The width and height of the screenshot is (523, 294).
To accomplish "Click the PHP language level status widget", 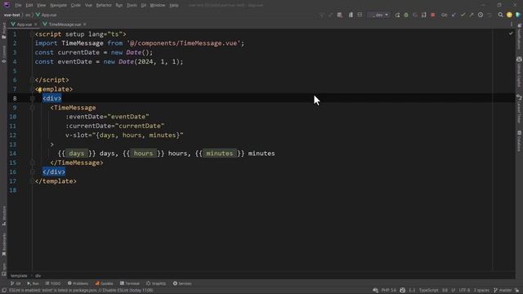I will [389, 291].
